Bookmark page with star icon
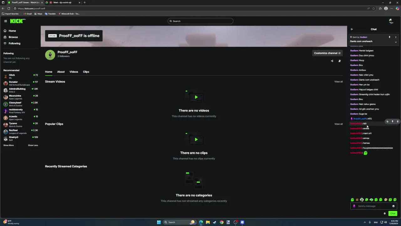Screen dimensions: 401x226 pos(374,8)
